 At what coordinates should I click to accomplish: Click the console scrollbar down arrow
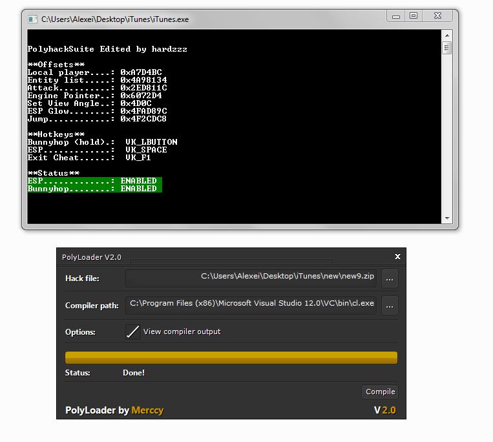(x=446, y=218)
